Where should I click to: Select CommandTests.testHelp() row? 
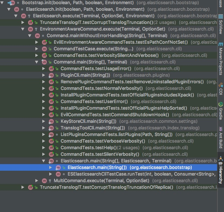109,148
